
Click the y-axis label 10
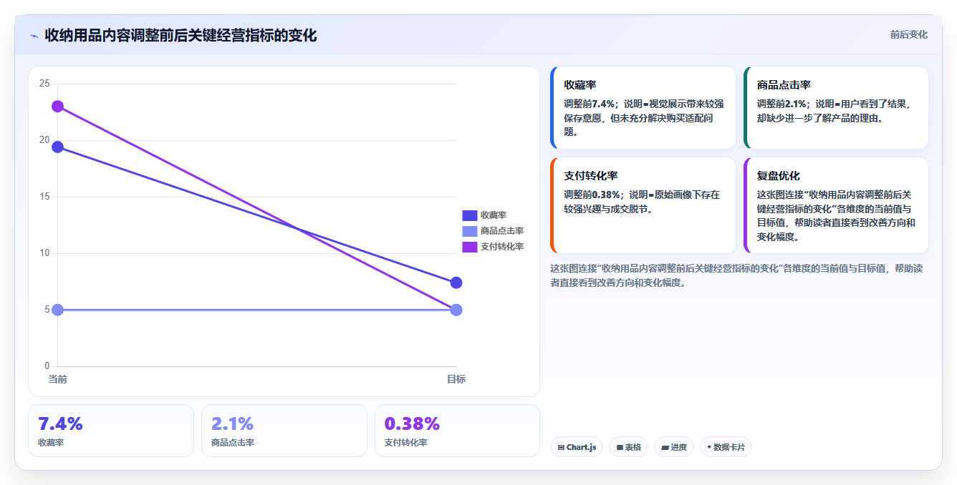[x=44, y=253]
